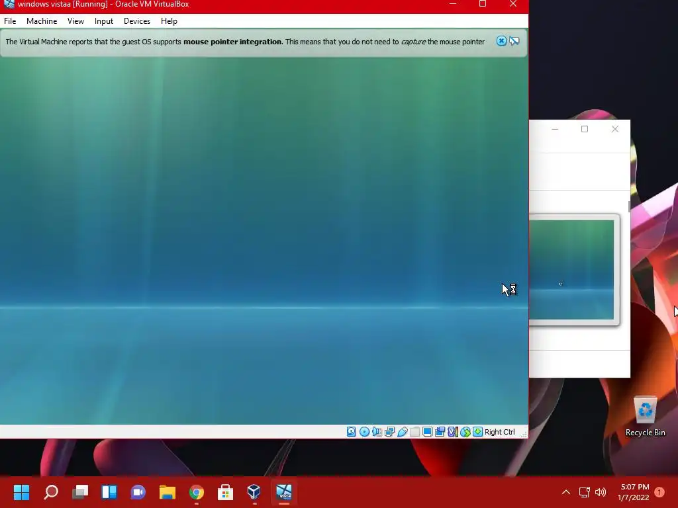This screenshot has height=508, width=678.
Task: Open the volume tray icon
Action: point(601,492)
